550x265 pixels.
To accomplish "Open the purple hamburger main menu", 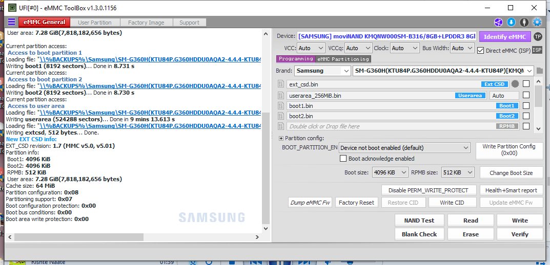I will (12, 22).
